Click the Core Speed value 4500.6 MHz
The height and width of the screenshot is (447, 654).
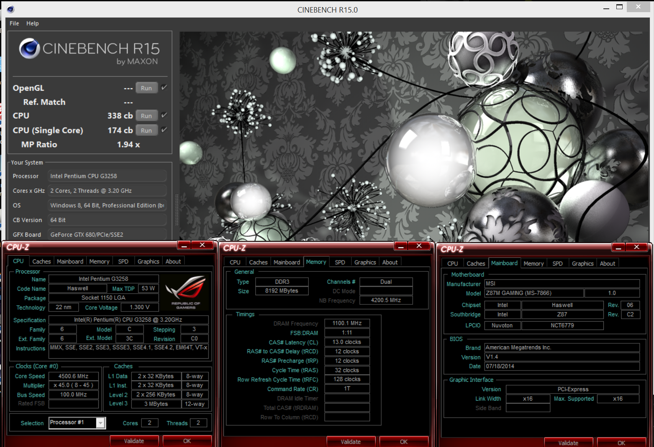(74, 376)
